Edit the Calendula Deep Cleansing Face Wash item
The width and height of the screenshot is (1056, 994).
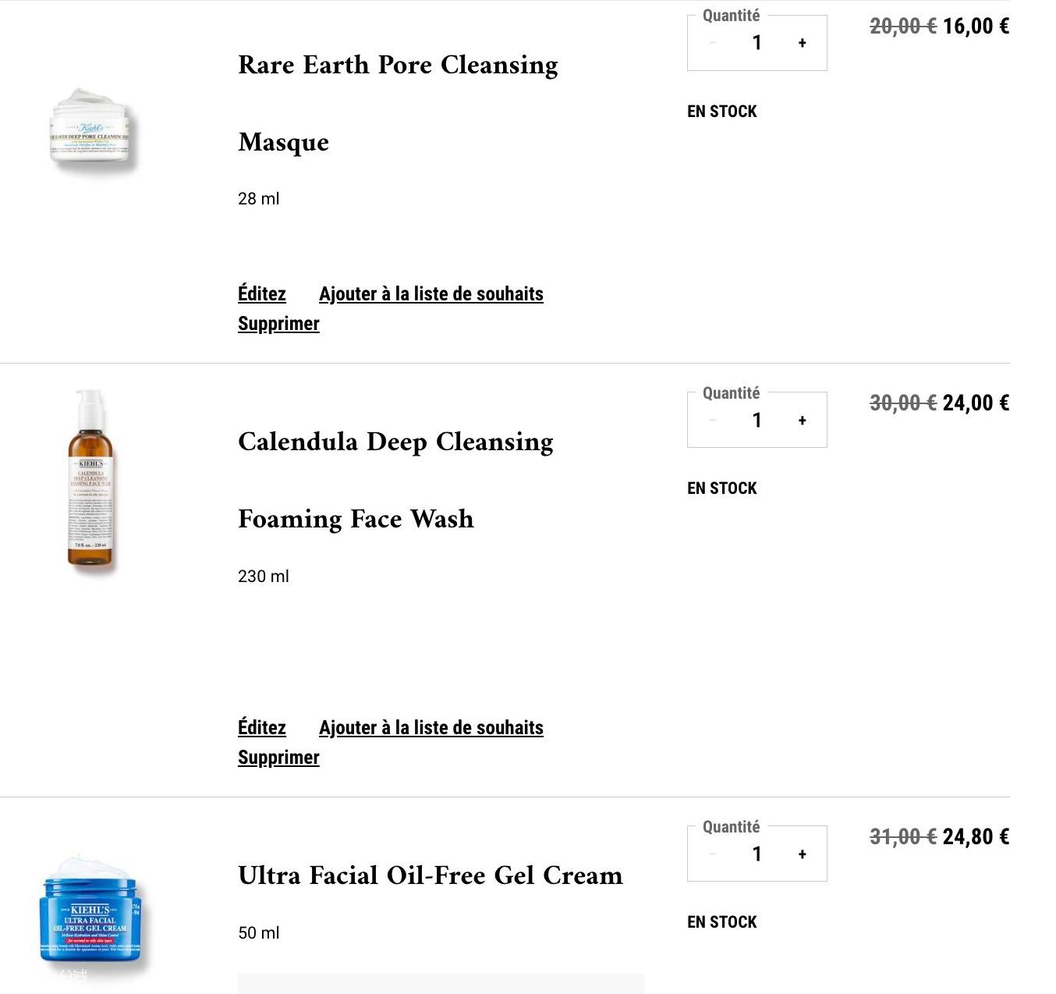(262, 728)
